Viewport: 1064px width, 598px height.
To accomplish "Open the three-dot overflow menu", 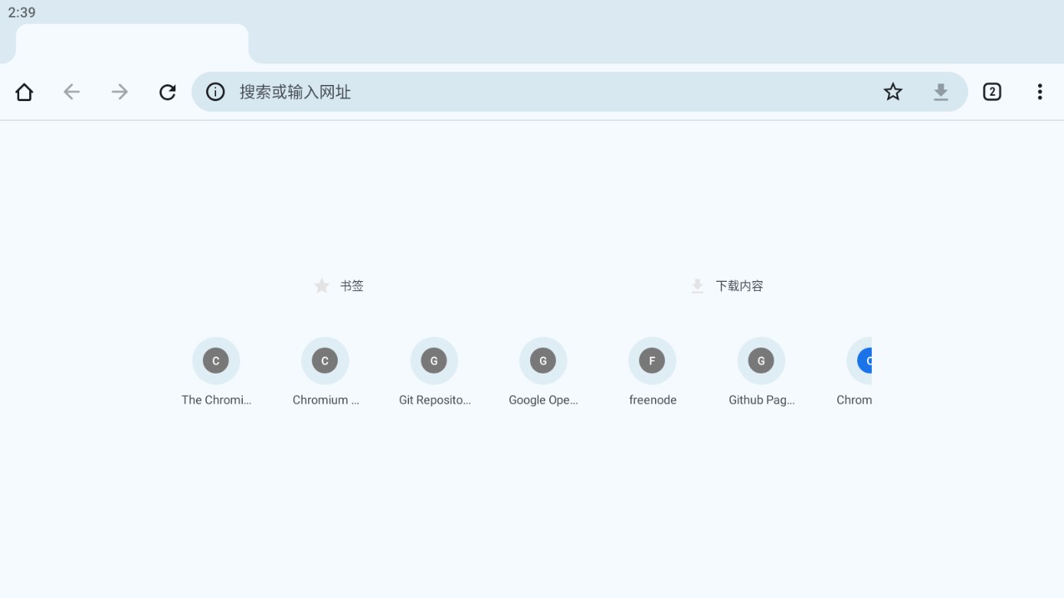I will coord(1039,92).
